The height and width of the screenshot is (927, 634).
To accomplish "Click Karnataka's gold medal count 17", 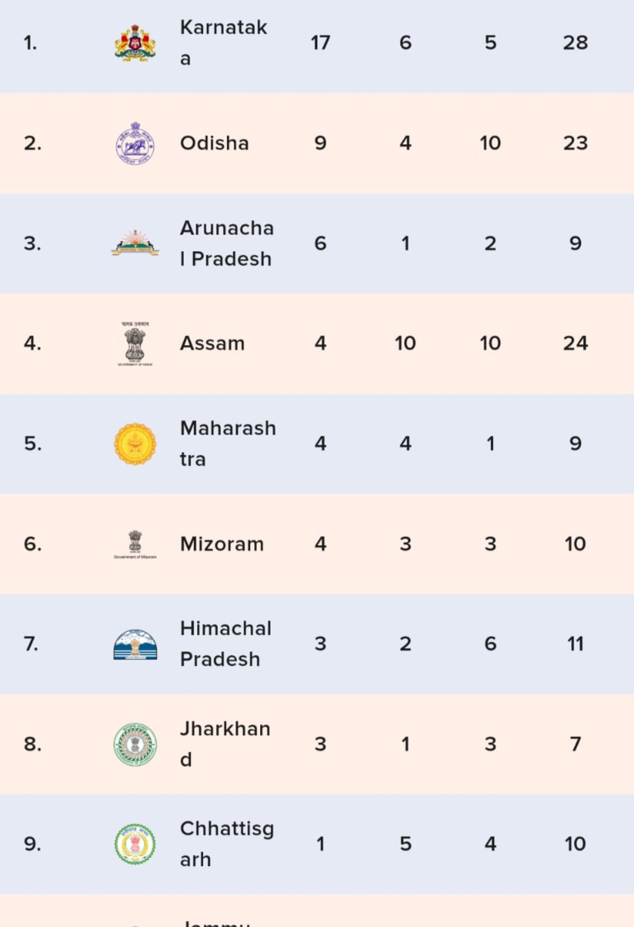I will point(321,43).
